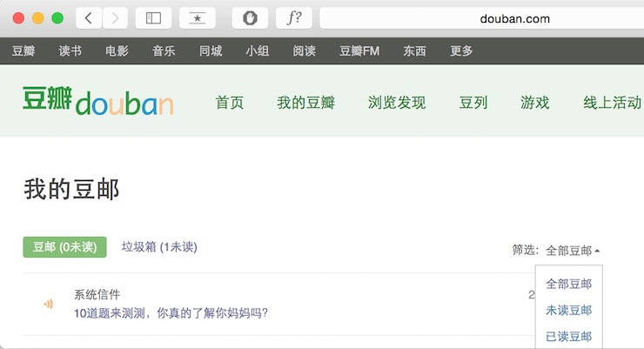This screenshot has width=644, height=349.
Task: Open 我的豆瓣 page
Action: tap(306, 103)
